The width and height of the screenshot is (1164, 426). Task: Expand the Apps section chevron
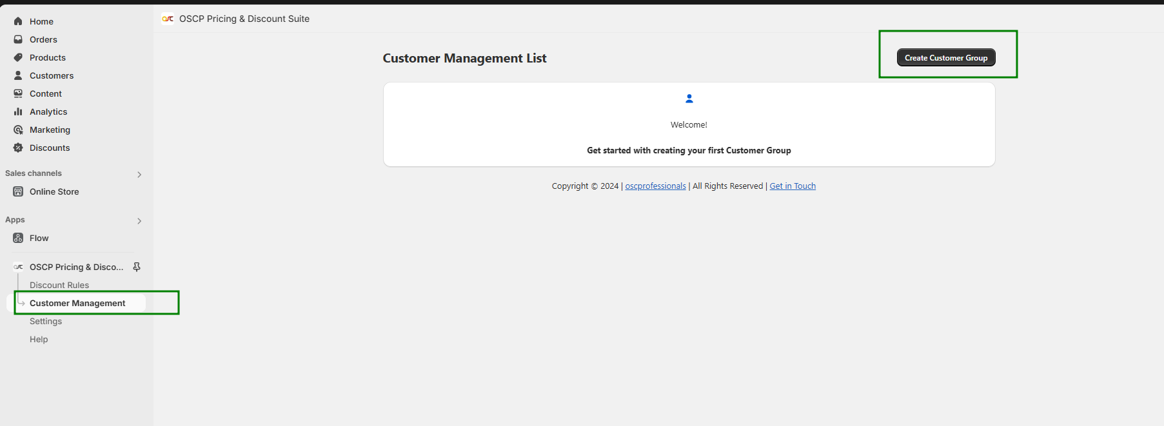tap(139, 221)
